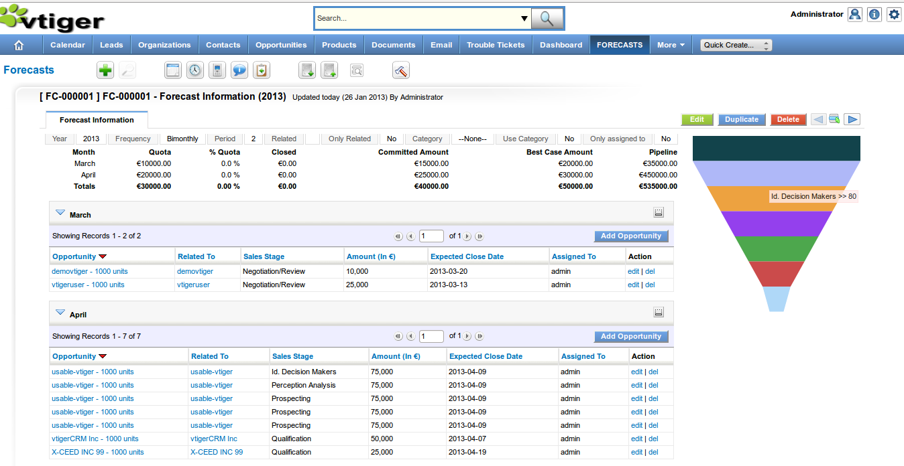
Task: Open the gear settings icon at top right
Action: tap(894, 14)
